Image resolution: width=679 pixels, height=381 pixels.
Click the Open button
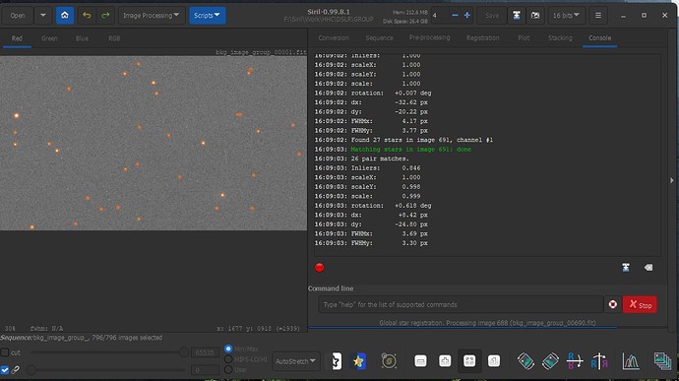tap(18, 15)
